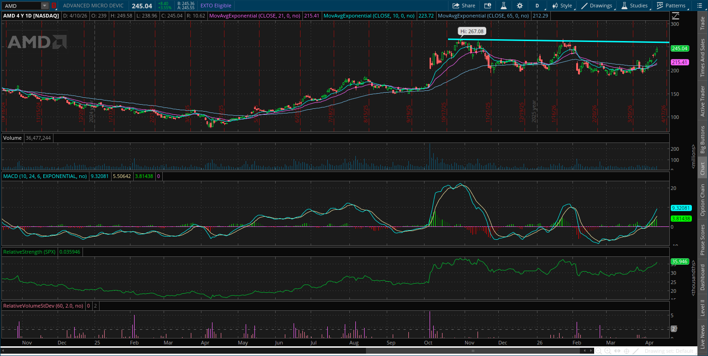Open the Level II side tab
The height and width of the screenshot is (356, 708).
[x=702, y=307]
